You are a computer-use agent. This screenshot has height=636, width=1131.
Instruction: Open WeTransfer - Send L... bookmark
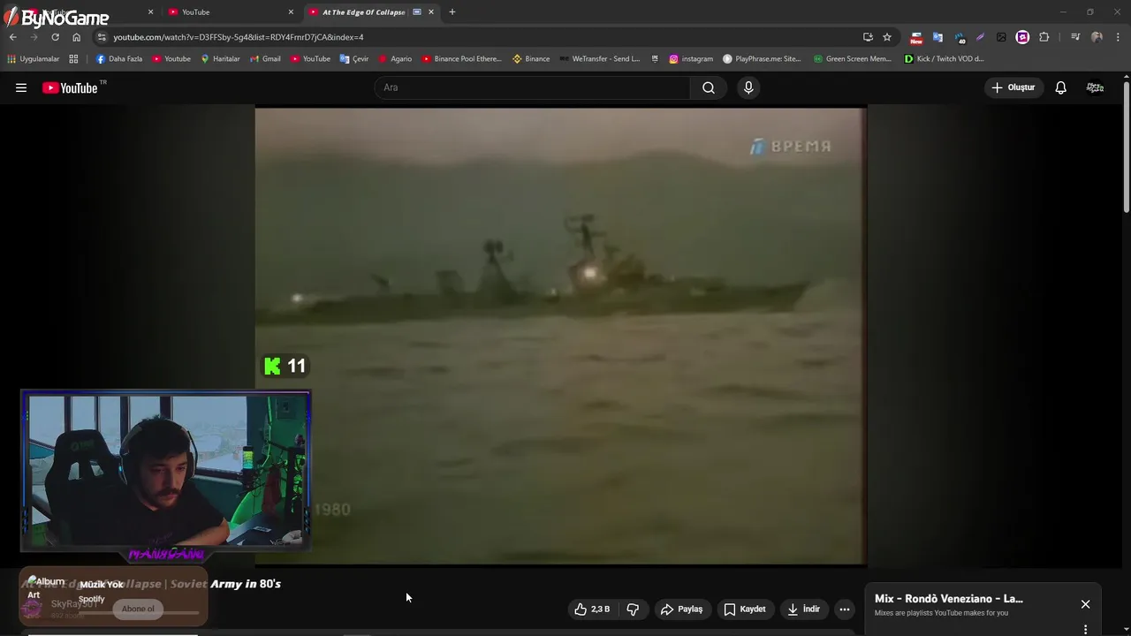(x=600, y=59)
